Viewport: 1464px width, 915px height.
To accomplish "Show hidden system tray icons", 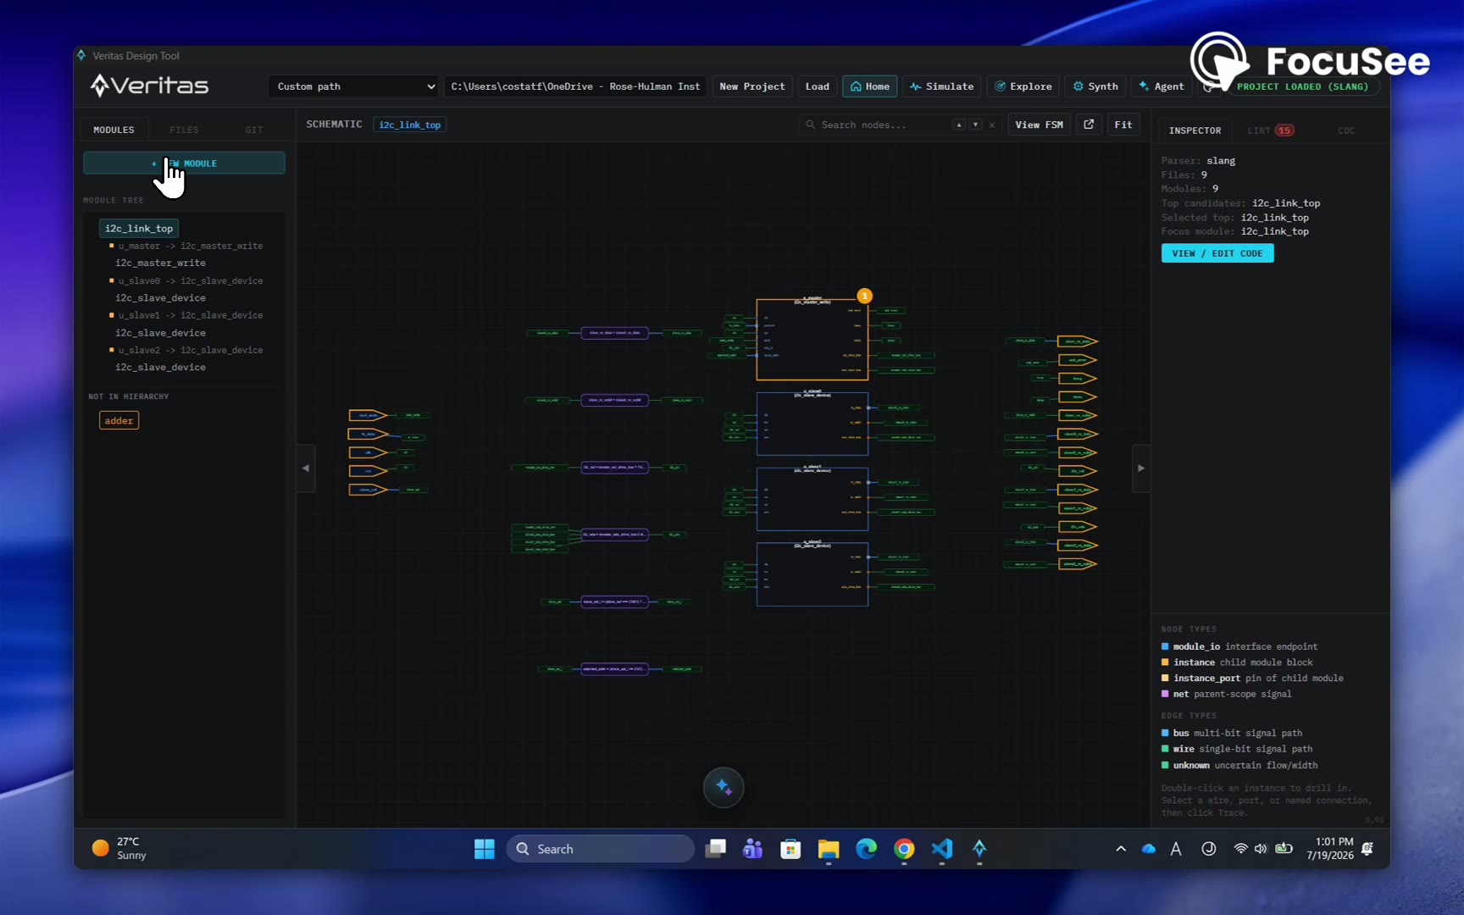I will (x=1121, y=849).
